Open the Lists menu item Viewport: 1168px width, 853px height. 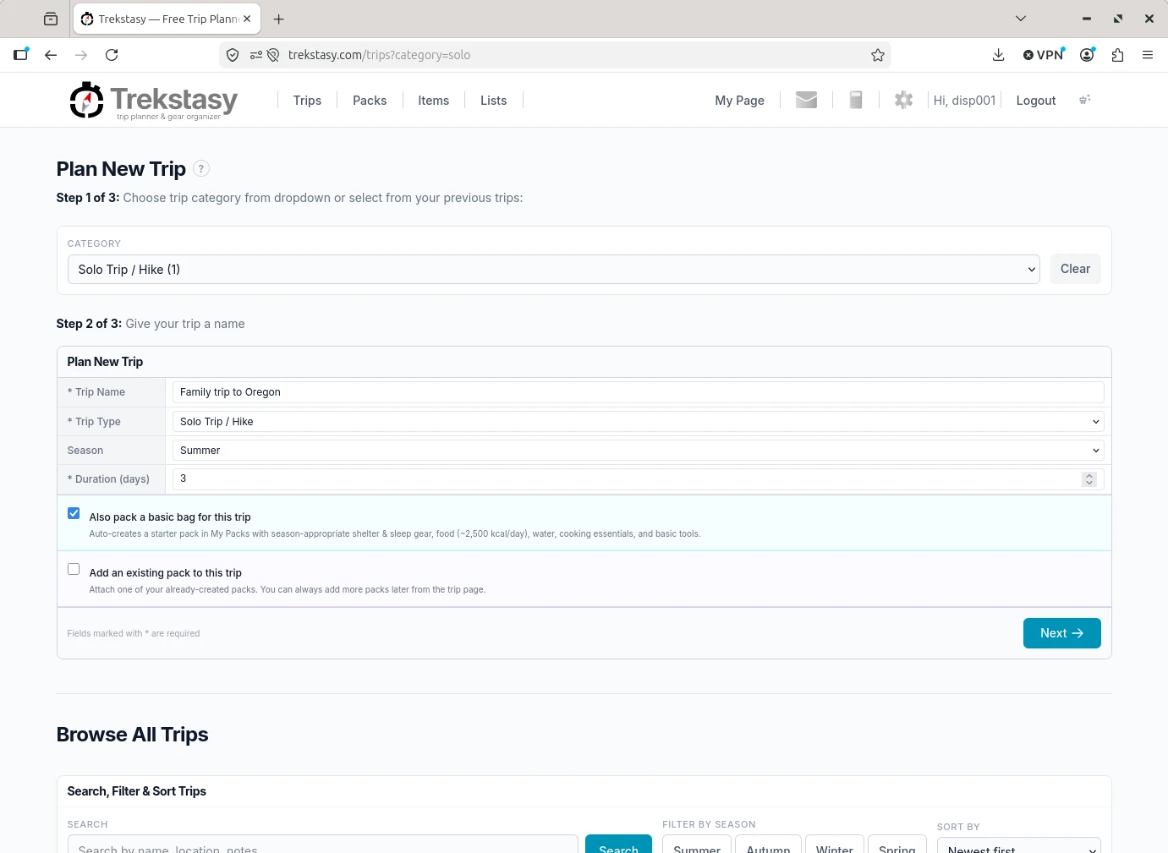click(494, 101)
